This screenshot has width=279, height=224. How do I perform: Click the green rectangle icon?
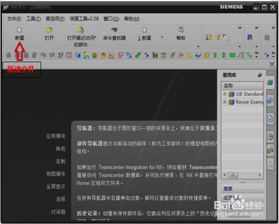pyautogui.click(x=232, y=55)
